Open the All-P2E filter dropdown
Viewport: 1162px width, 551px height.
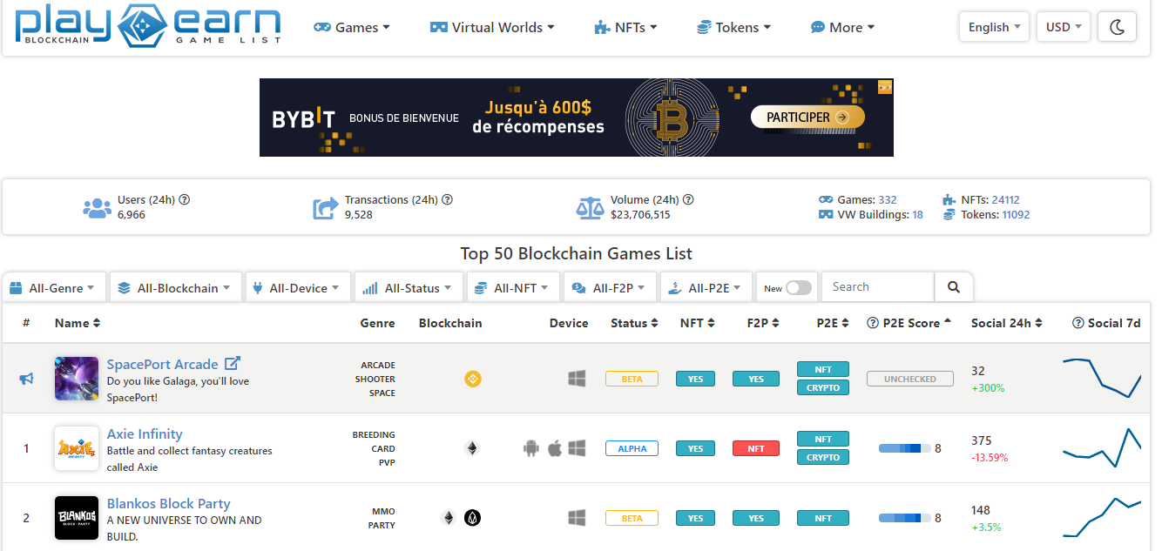pyautogui.click(x=706, y=288)
